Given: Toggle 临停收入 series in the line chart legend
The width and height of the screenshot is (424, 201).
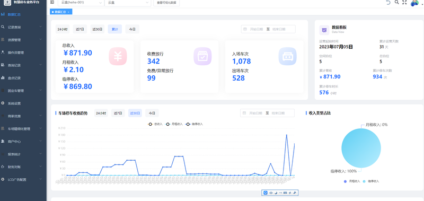Looking at the screenshot, I should point(194,124).
